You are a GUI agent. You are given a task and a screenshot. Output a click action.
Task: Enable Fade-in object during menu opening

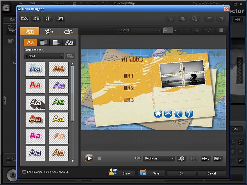[x=24, y=172]
